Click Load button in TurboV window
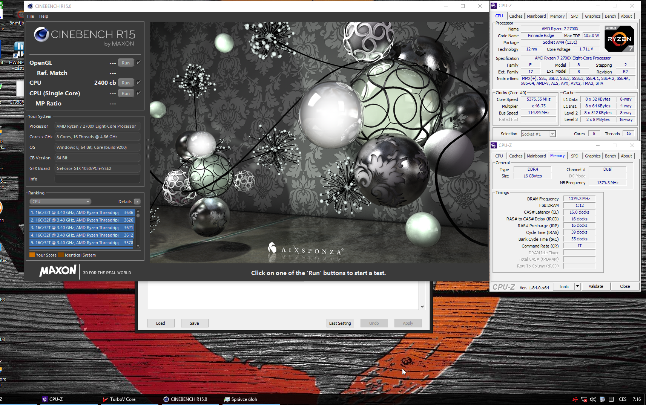Viewport: 646px width, 405px height. [x=161, y=323]
